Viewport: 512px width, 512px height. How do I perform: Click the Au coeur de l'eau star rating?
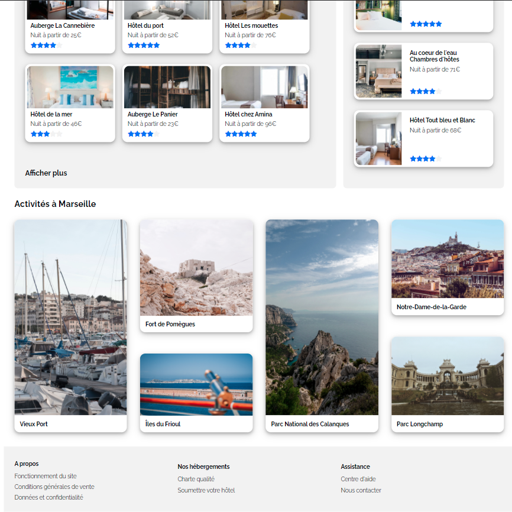click(x=426, y=92)
